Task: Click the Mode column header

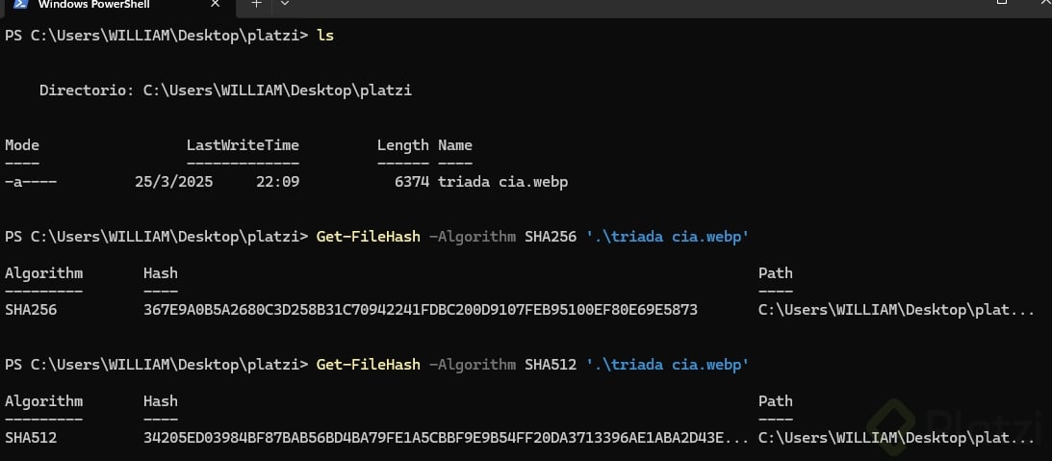Action: click(22, 145)
